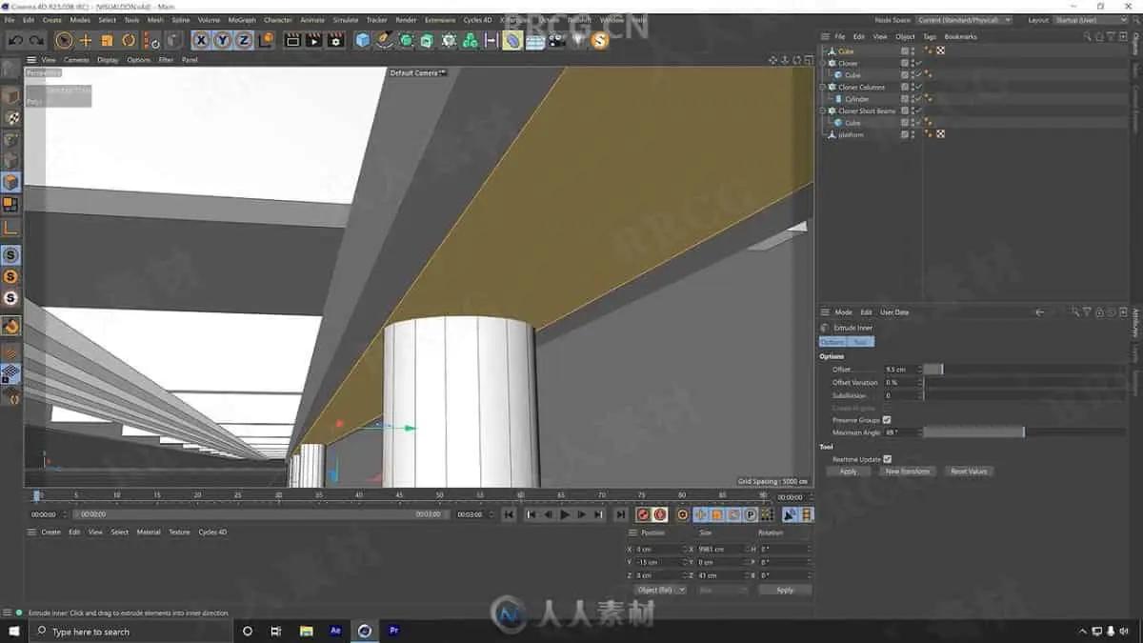Toggle Cylinder object enable checkmark

click(918, 99)
